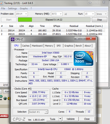Click the Stop button in LinX
Screen dimensions: 110x124
pos(99,20)
